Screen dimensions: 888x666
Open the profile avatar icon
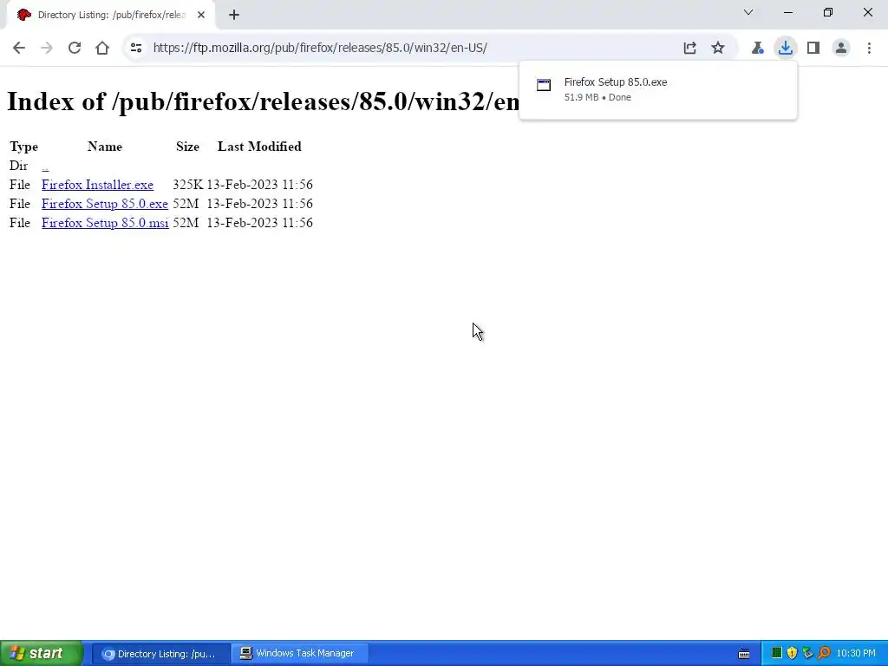tap(841, 48)
